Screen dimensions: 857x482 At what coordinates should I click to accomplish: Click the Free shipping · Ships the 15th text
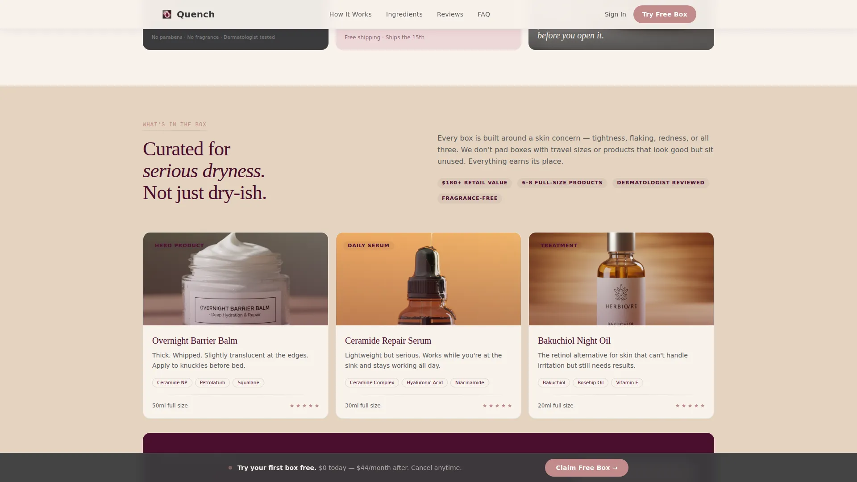point(384,37)
